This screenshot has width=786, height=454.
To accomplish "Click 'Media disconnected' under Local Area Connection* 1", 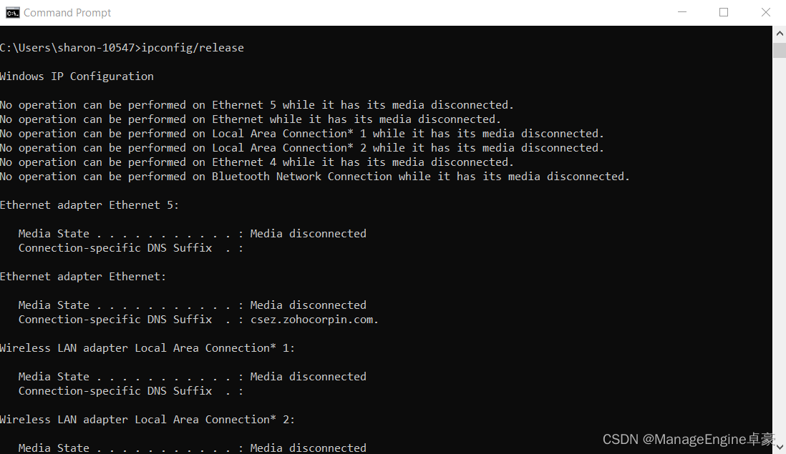I will coord(309,376).
